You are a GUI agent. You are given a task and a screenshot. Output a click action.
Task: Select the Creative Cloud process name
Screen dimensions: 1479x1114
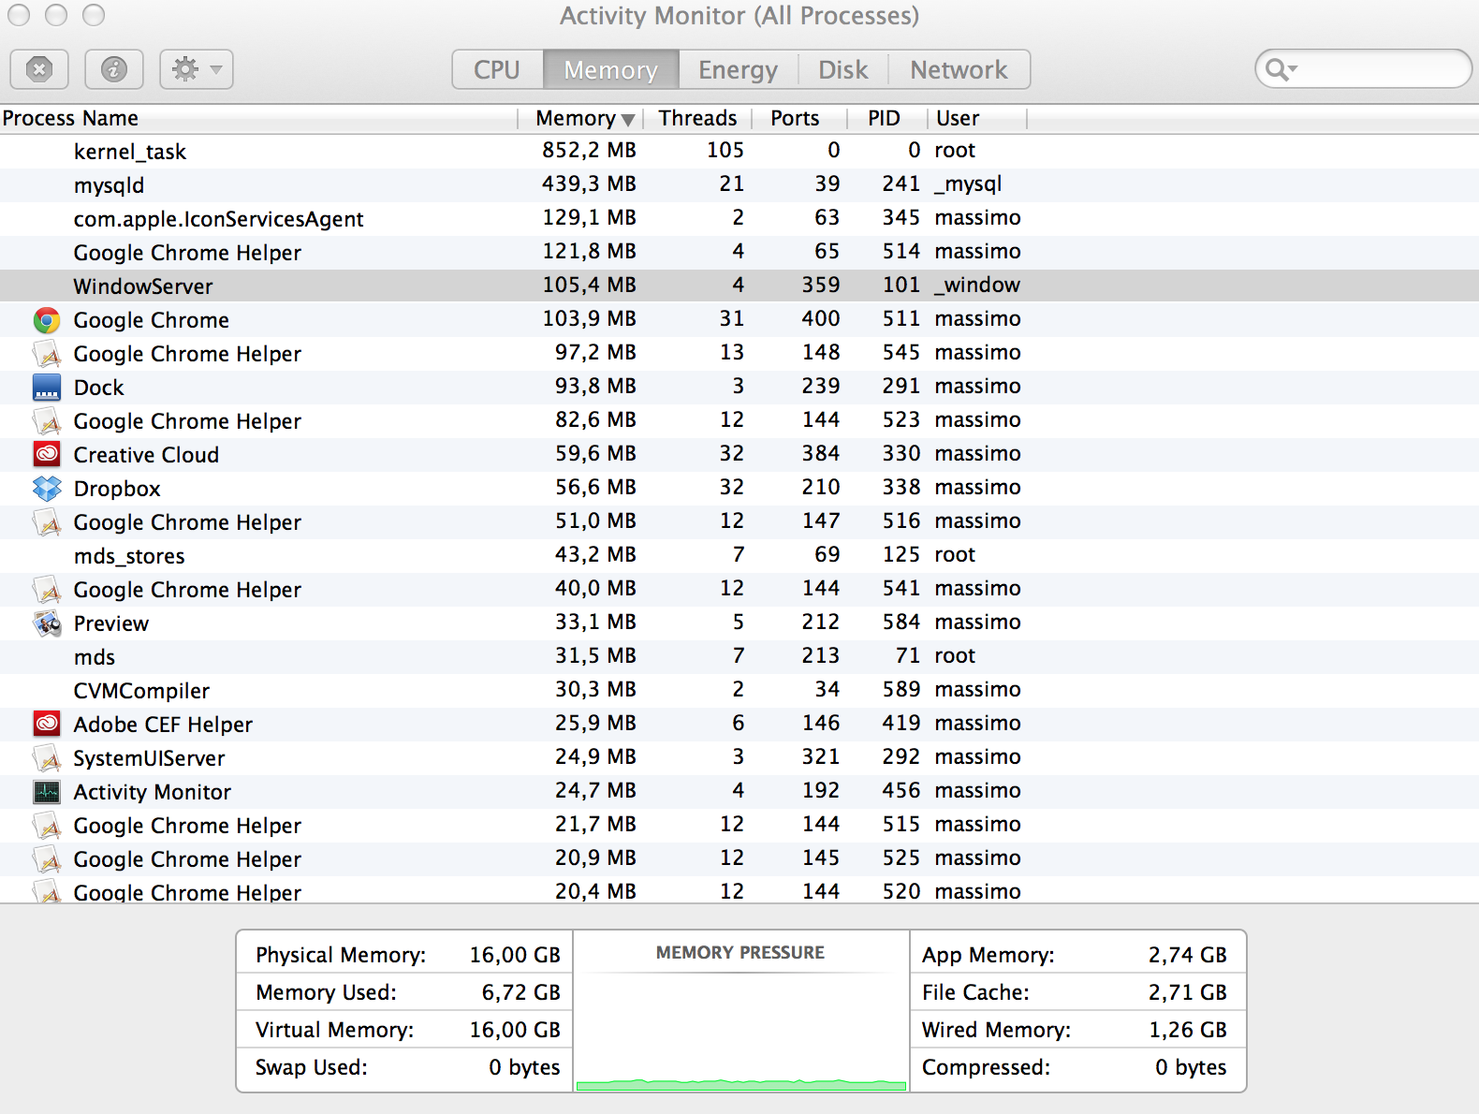(146, 455)
